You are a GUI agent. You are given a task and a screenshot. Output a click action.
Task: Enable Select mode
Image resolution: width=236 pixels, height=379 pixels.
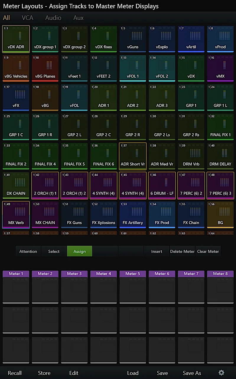tap(54, 251)
